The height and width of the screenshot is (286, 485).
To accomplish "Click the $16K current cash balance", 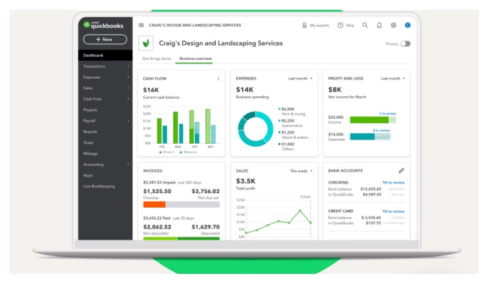I will tap(151, 90).
